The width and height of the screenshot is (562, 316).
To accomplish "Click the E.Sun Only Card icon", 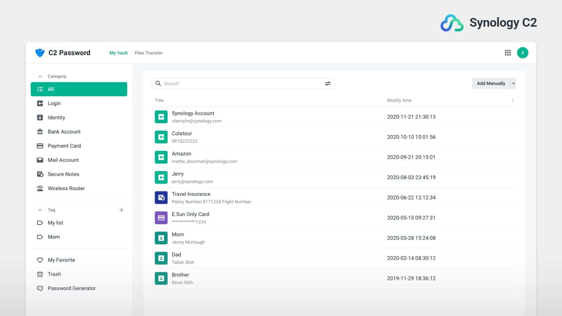I will tap(161, 218).
